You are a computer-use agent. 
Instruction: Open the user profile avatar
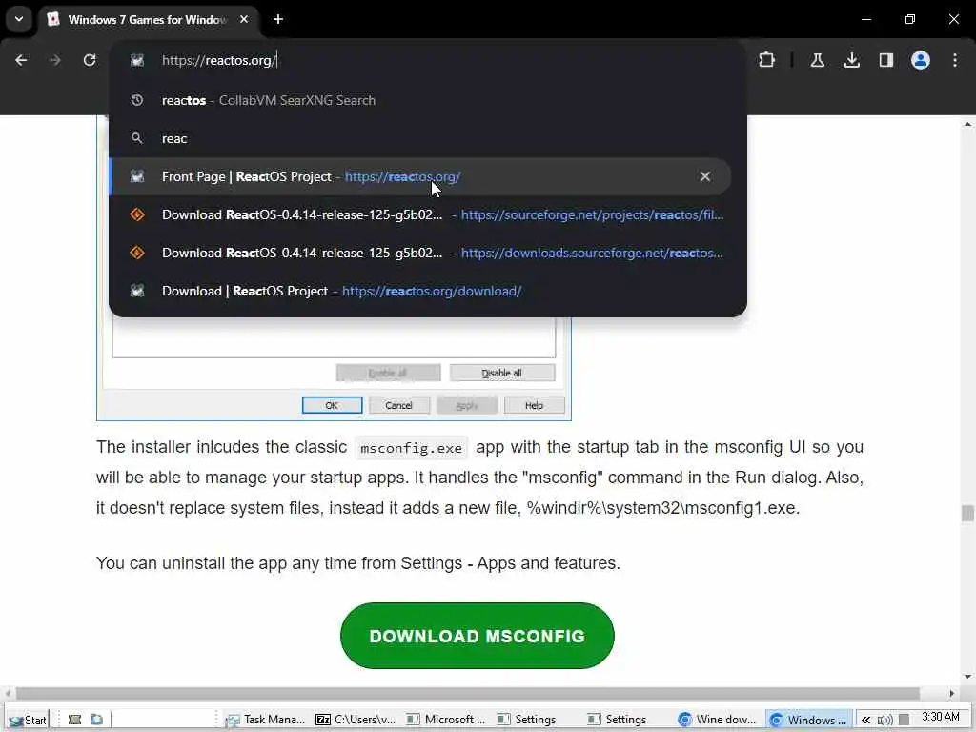coord(921,60)
